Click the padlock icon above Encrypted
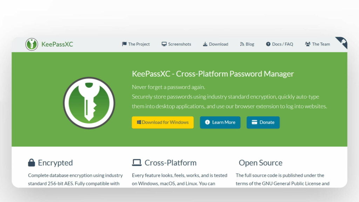The width and height of the screenshot is (359, 202). click(x=31, y=162)
